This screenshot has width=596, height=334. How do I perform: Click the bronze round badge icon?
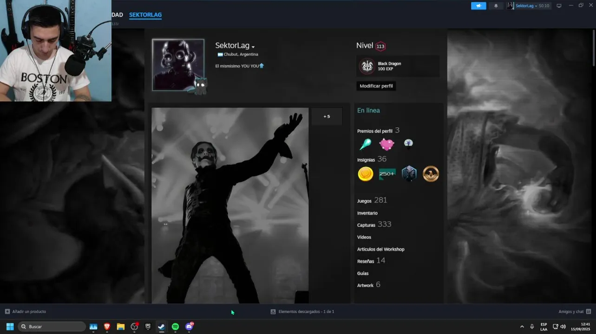tap(431, 174)
